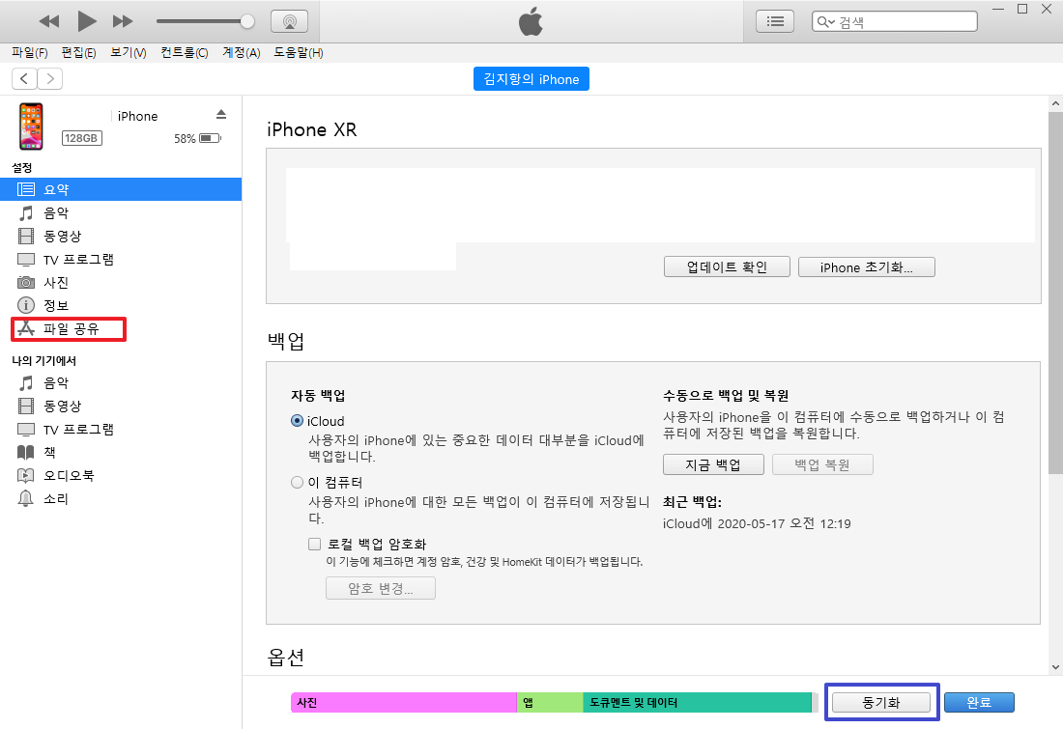Click the 김지향의 iPhone banner

pos(531,78)
